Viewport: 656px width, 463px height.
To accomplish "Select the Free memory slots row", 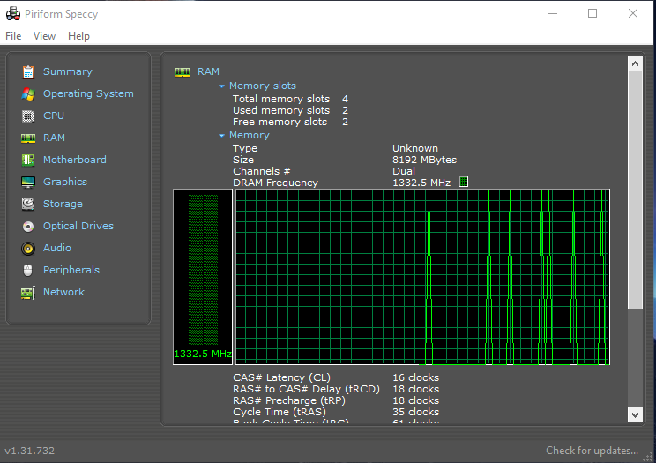I will point(290,122).
